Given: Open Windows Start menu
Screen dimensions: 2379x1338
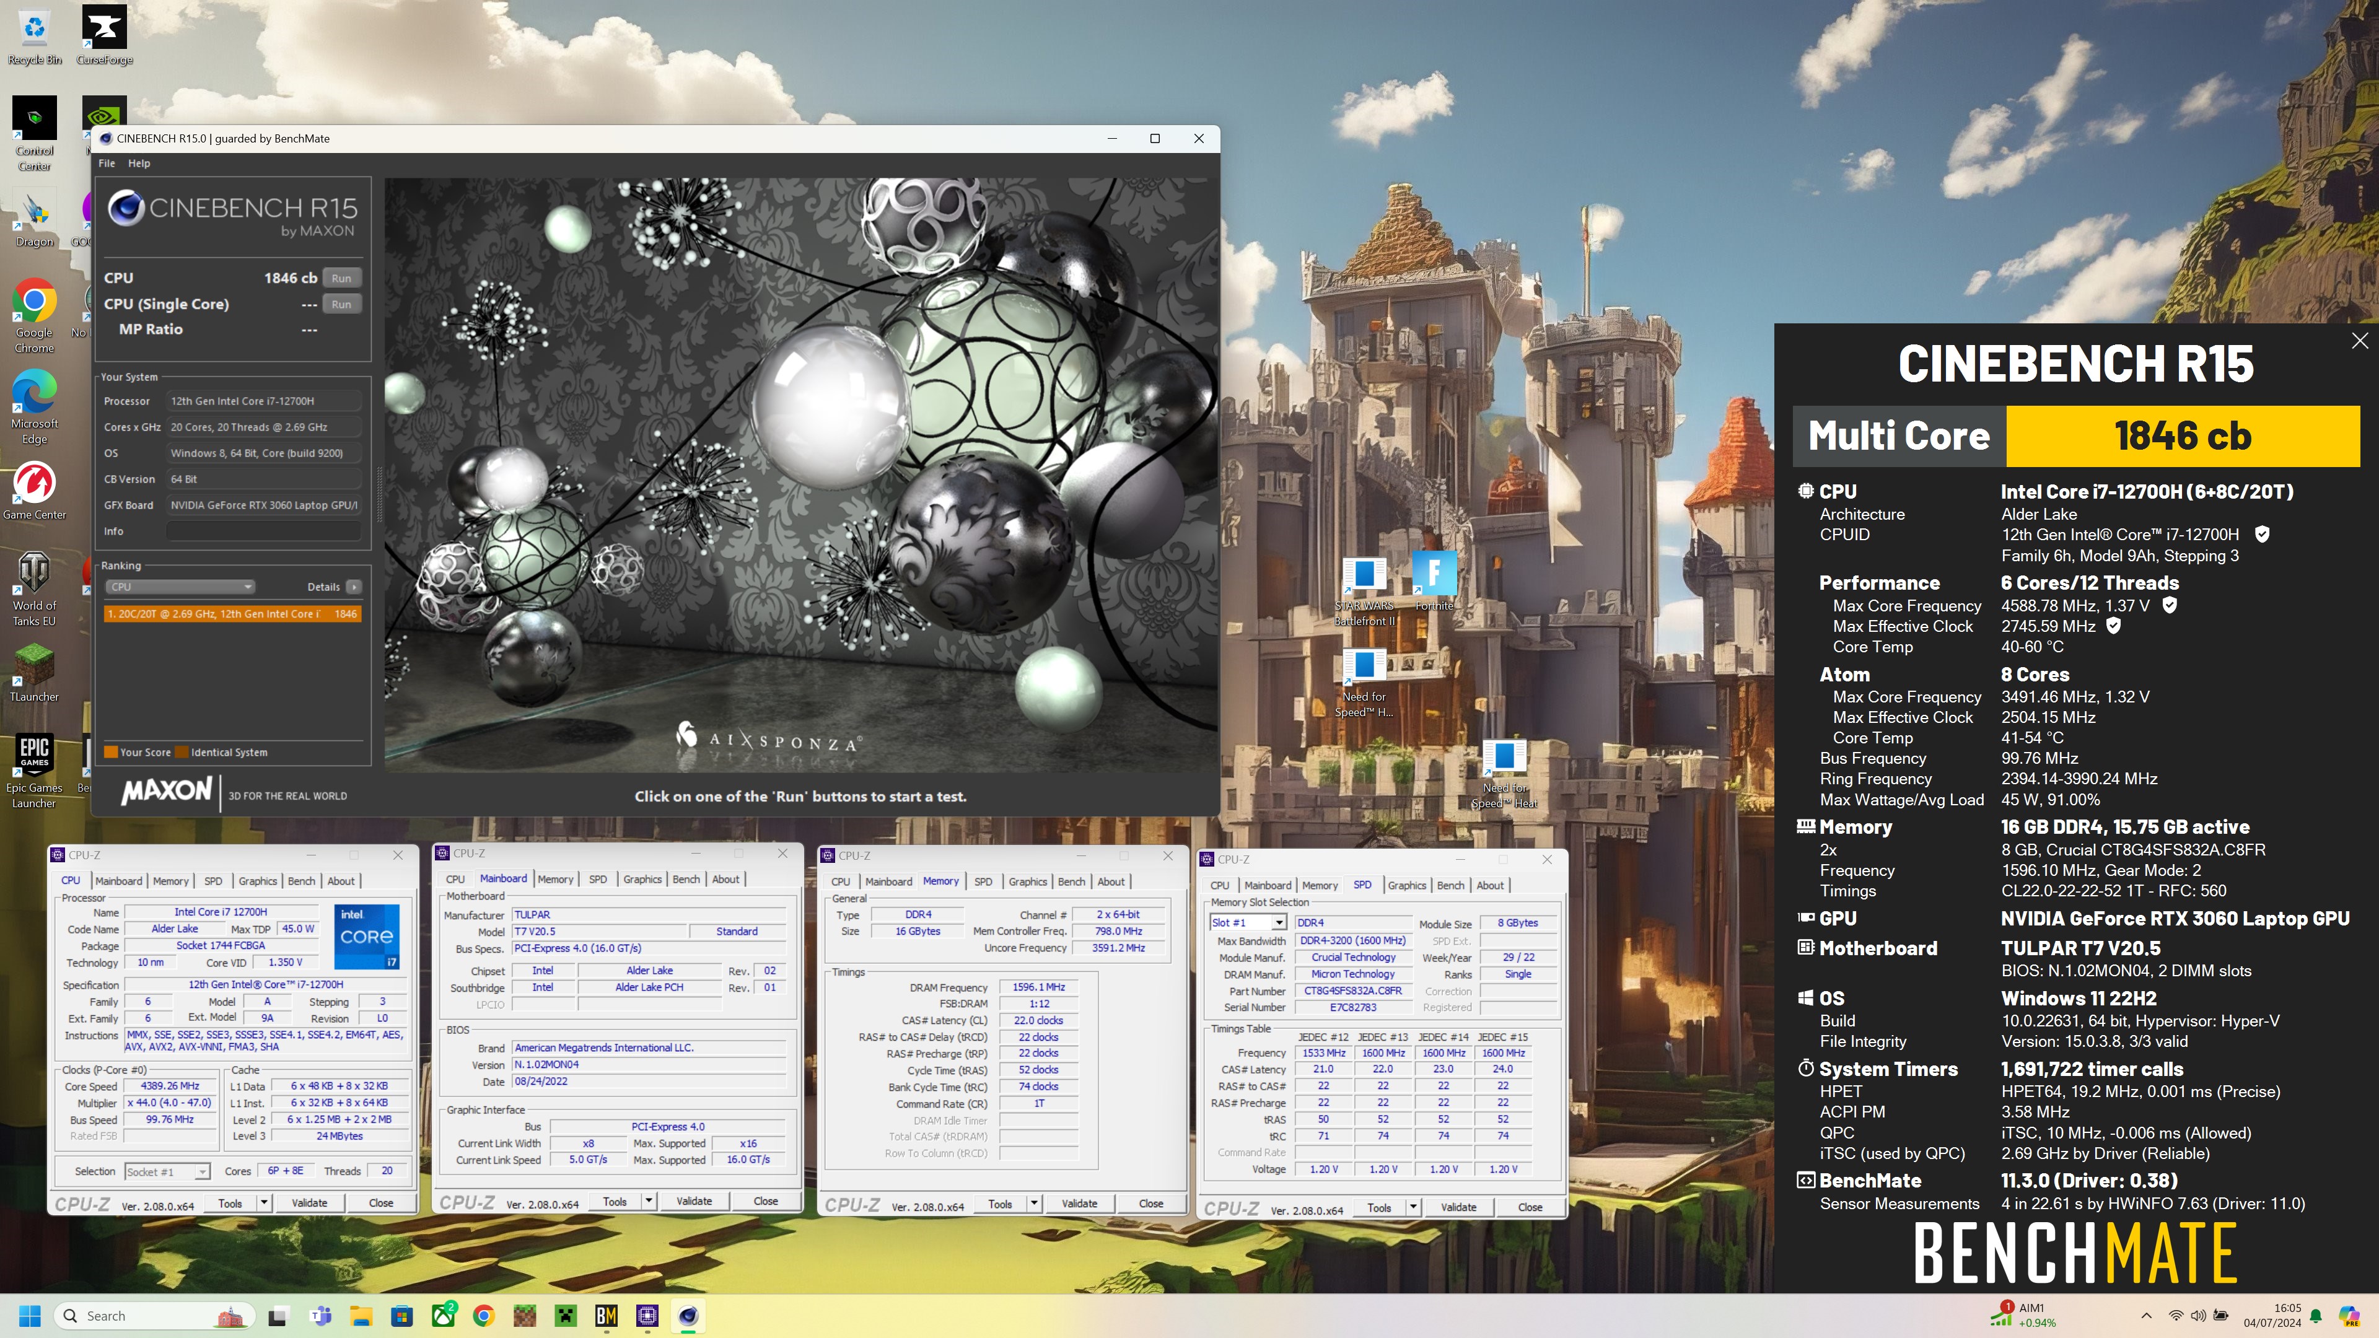Looking at the screenshot, I should point(30,1316).
